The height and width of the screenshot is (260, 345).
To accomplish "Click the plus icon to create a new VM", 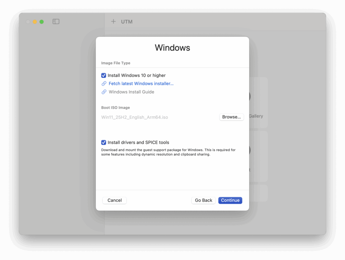I will click(x=113, y=21).
